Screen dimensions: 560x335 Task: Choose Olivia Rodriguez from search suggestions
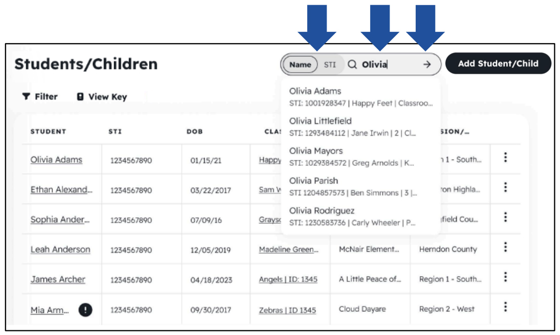coord(361,216)
